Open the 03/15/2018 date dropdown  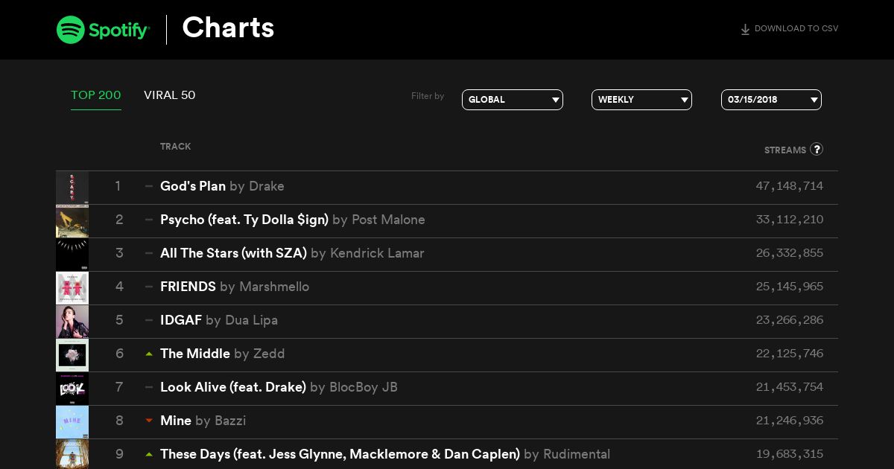771,100
